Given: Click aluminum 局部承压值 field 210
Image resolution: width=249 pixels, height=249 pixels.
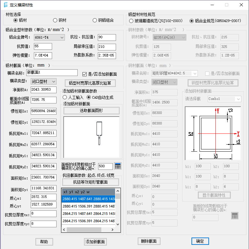Looking at the screenshot, I should pos(107,47).
